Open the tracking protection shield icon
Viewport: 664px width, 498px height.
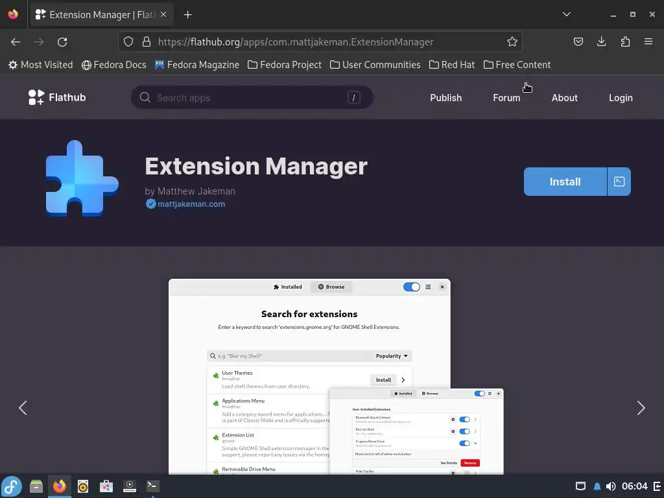click(x=128, y=41)
